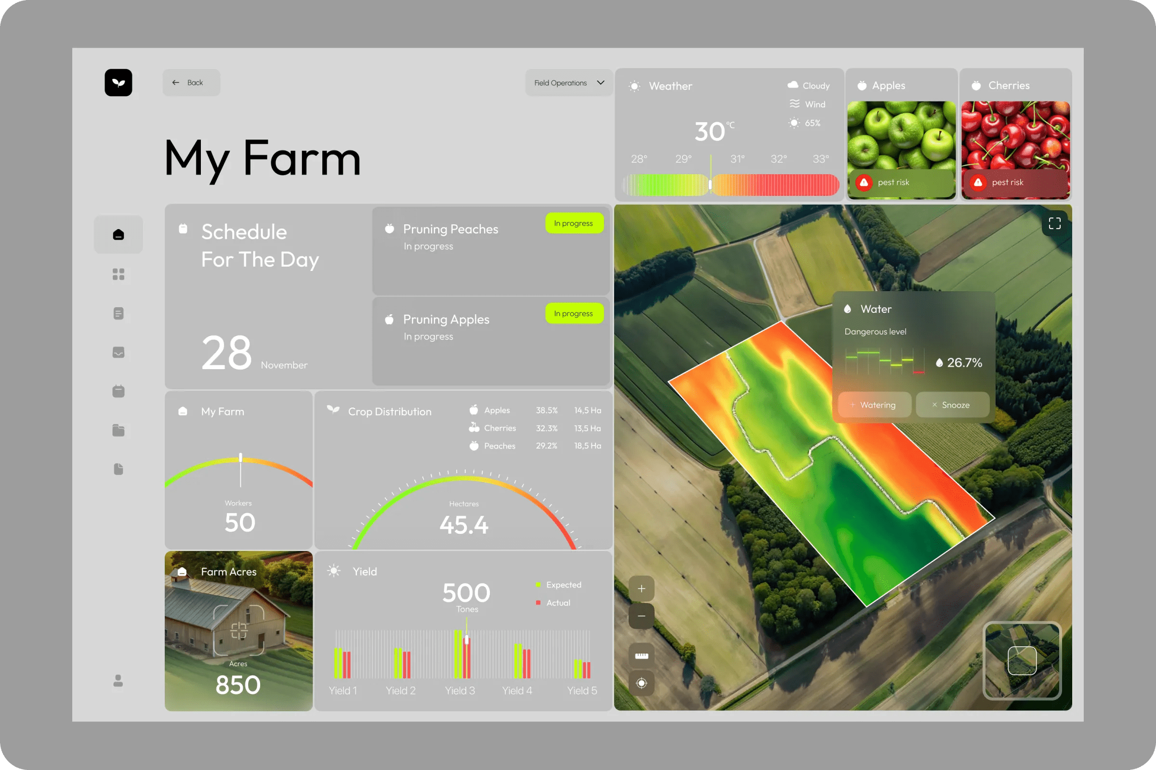This screenshot has width=1156, height=770.
Task: Open the dashboard grid view from the sidebar
Action: click(118, 274)
